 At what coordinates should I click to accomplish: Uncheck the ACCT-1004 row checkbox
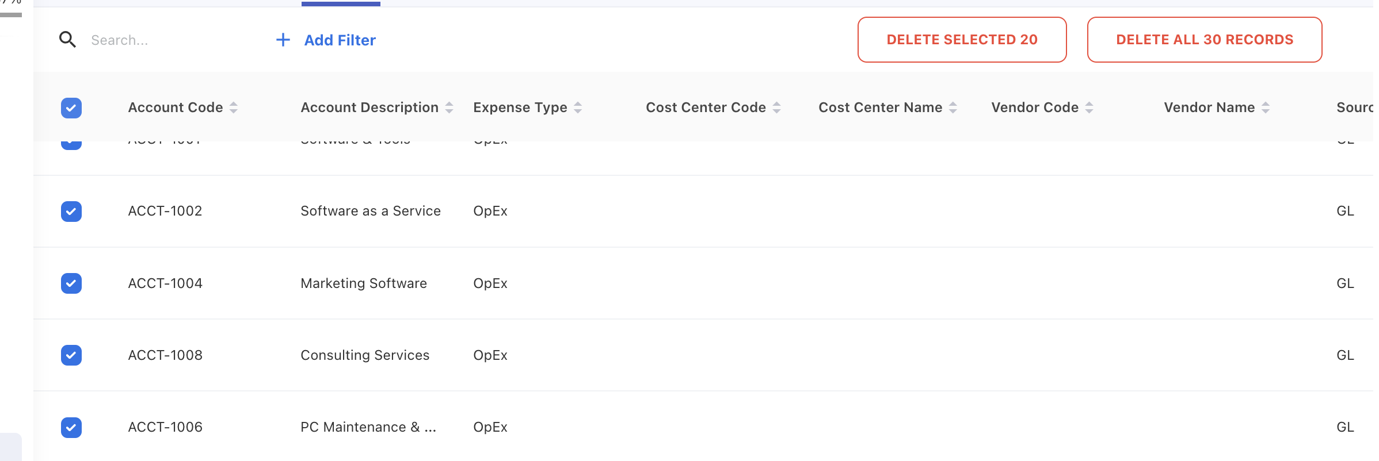[x=71, y=283]
